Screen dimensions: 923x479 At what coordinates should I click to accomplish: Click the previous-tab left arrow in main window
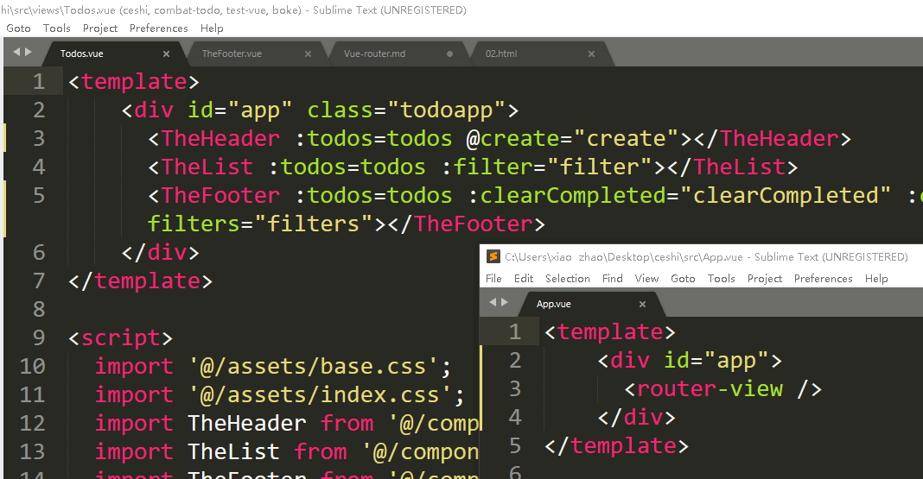coord(17,53)
